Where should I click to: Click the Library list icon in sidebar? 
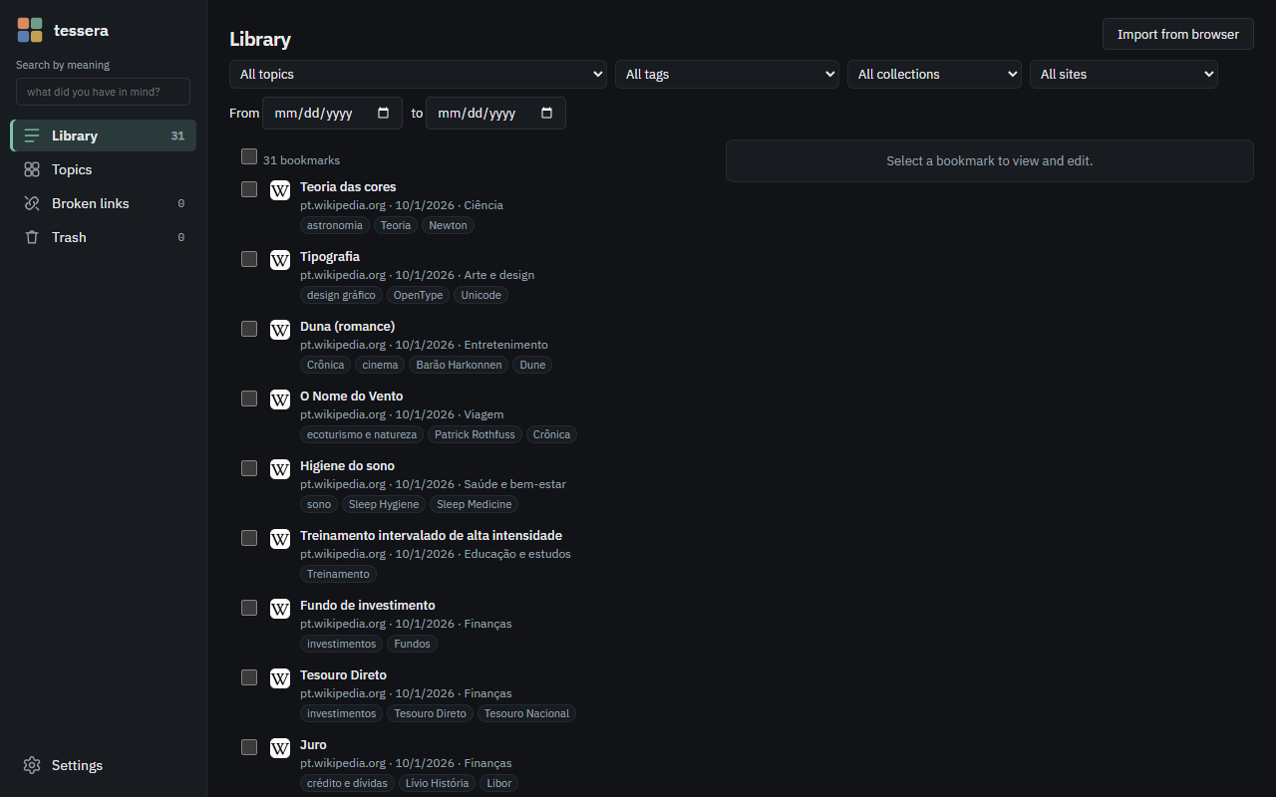[x=32, y=135]
